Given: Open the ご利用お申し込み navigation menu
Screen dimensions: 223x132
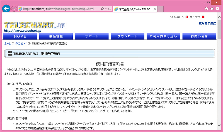Looking at the screenshot, I should (x=163, y=36).
